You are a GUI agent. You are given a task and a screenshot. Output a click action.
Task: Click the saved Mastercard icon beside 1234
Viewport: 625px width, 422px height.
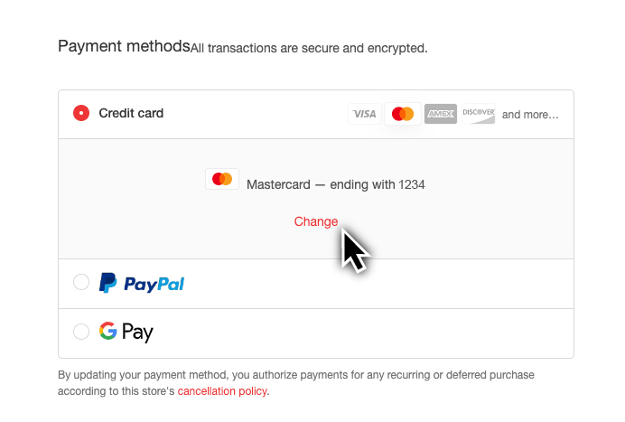click(x=222, y=179)
